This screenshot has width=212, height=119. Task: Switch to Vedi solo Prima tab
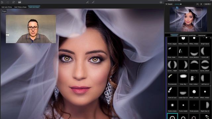7,7
